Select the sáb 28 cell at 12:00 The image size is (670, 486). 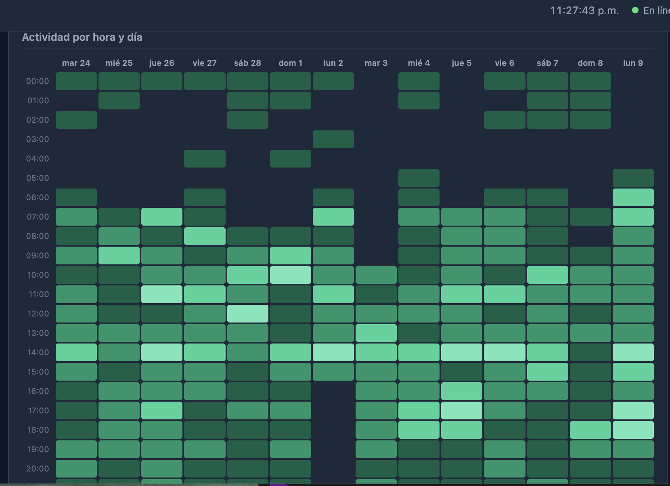247,314
